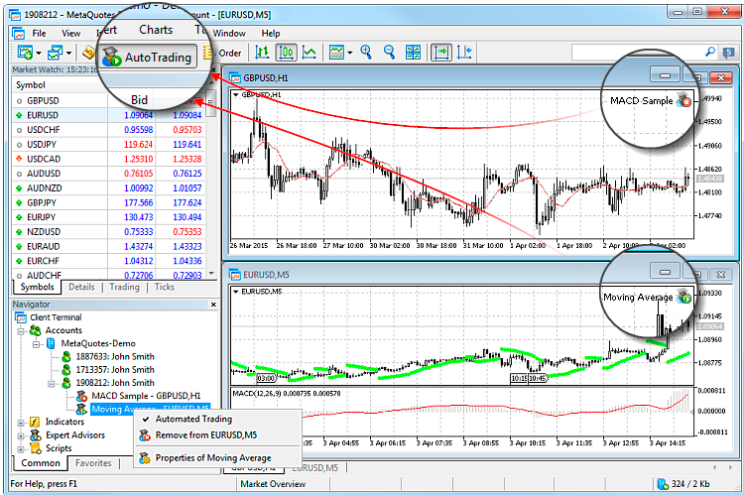Select the candlestick chart icon
This screenshot has height=495, width=744.
287,52
